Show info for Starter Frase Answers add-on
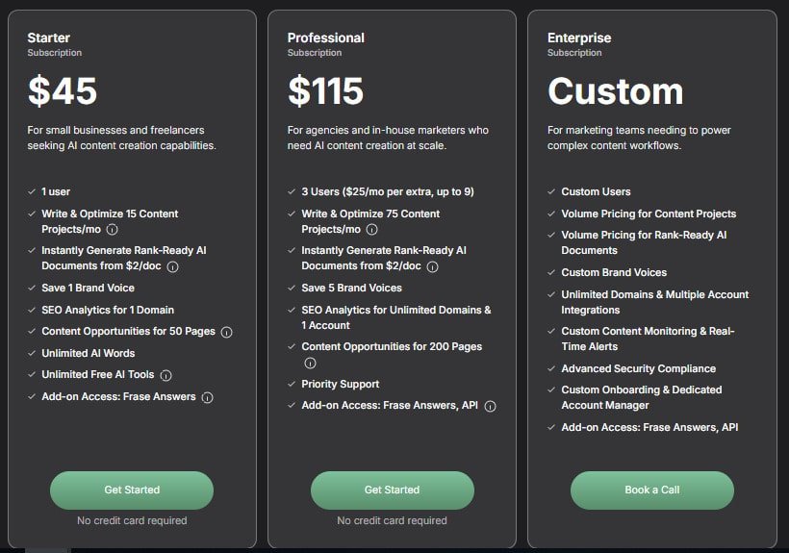Viewport: 789px width, 553px height. tap(207, 397)
